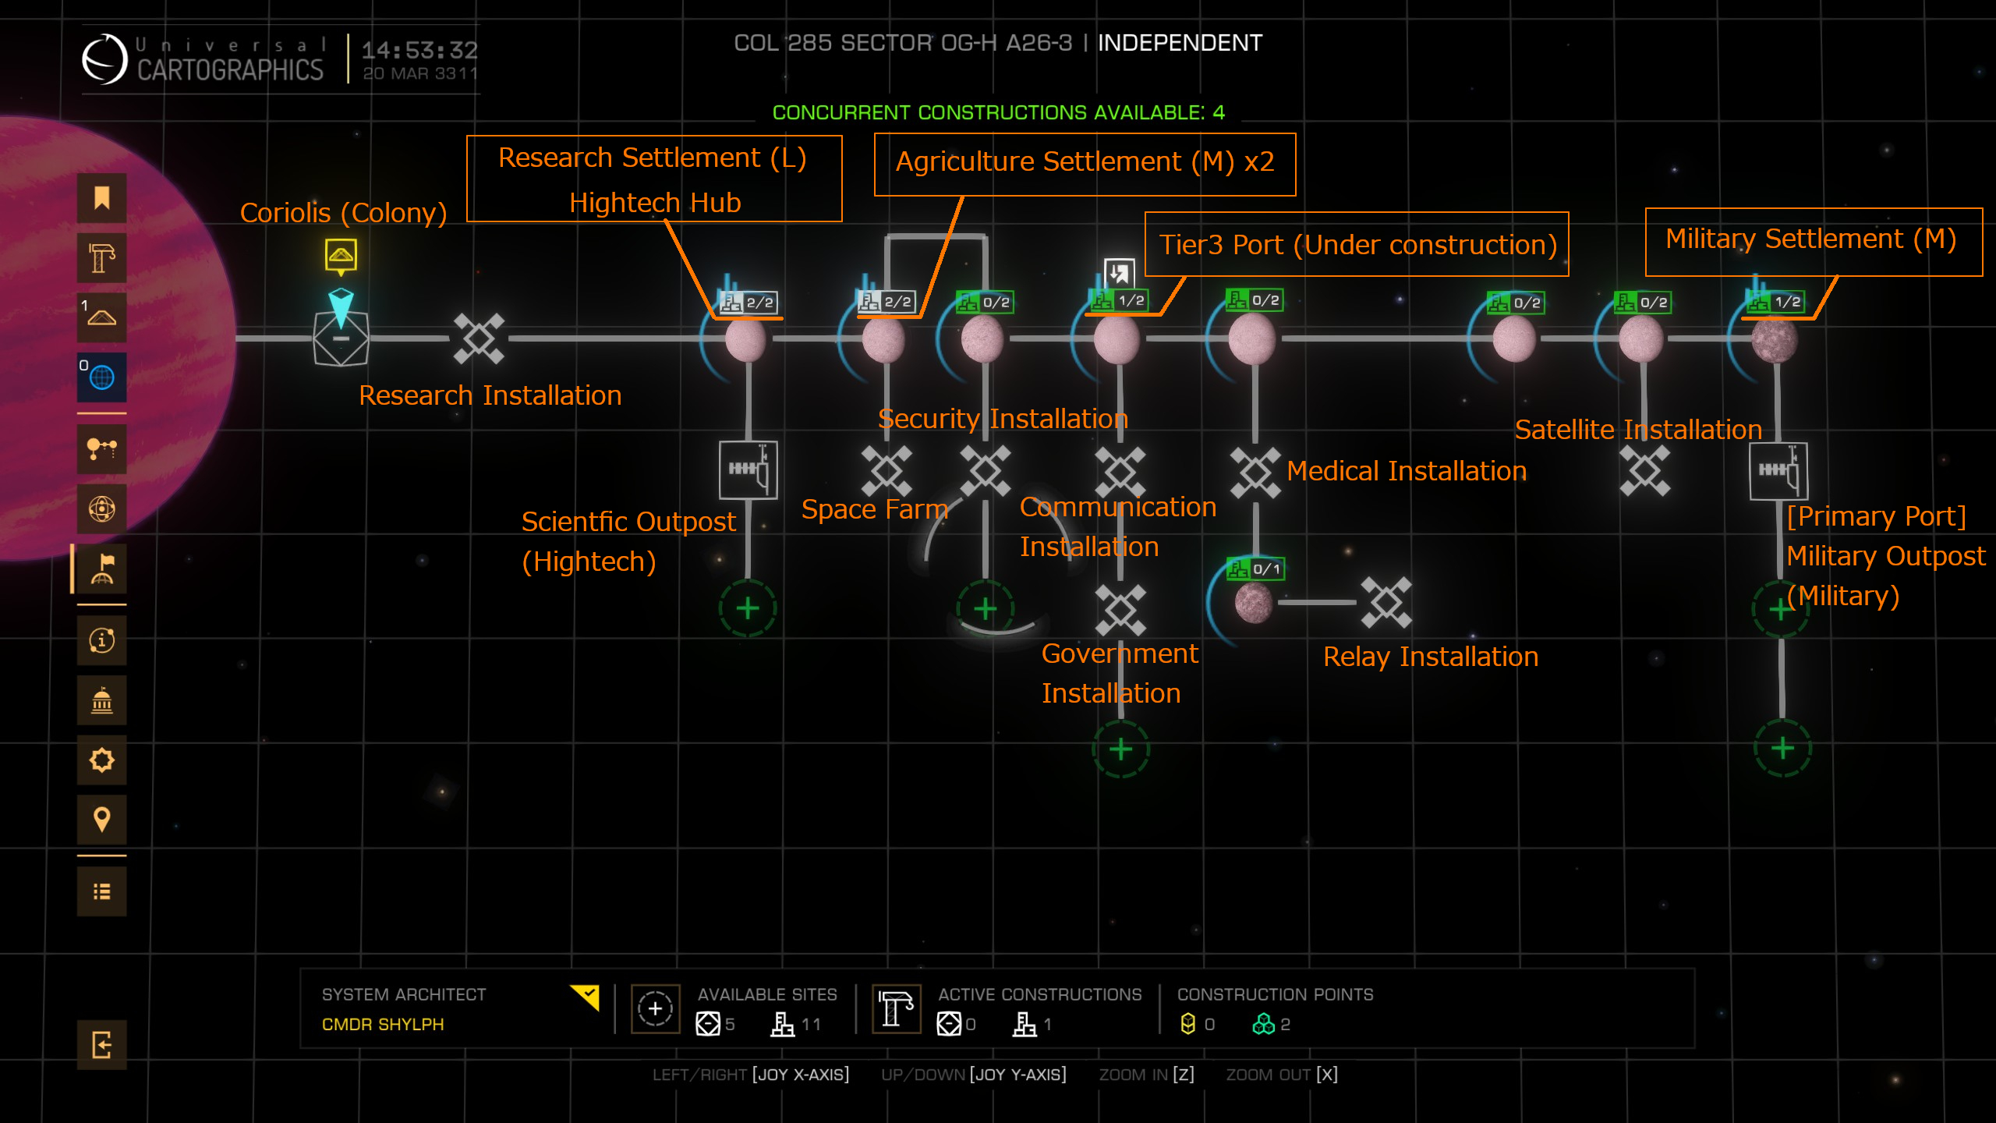Open the system information sidebar icon
This screenshot has width=1996, height=1123.
[x=101, y=640]
